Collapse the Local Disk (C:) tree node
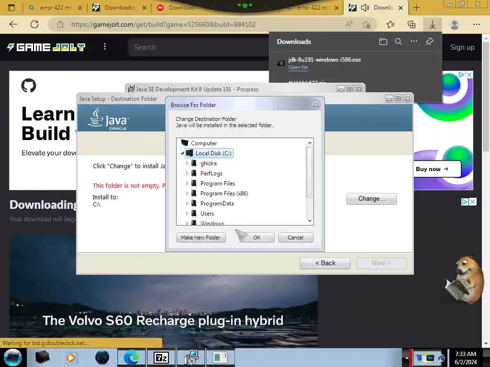The width and height of the screenshot is (490, 367). [x=182, y=153]
